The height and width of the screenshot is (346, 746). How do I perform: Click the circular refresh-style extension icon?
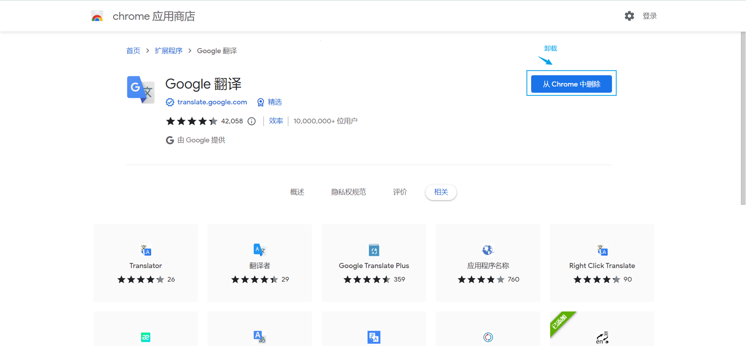488,337
